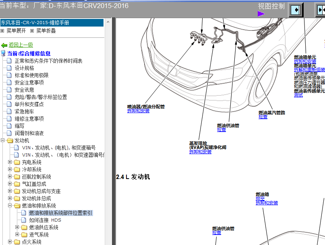This screenshot has width=325, height=245.
Task: Select 标准和使用极限 tree item
Action: click(x=31, y=75)
